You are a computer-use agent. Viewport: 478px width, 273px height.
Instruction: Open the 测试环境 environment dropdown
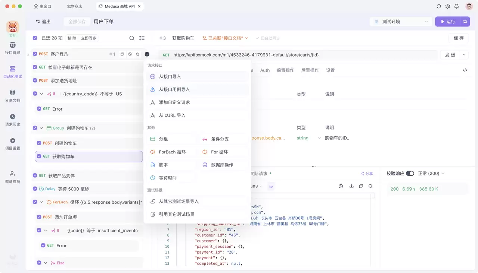[x=401, y=22]
